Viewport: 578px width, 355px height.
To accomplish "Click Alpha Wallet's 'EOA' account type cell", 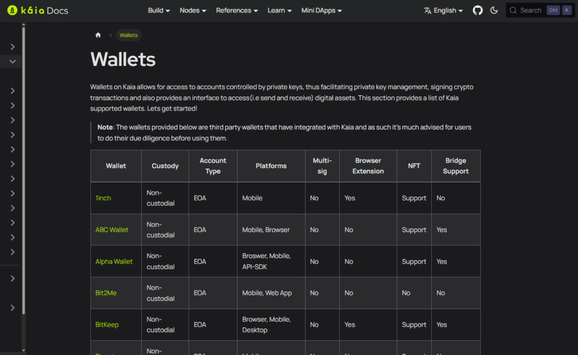I will pos(213,261).
